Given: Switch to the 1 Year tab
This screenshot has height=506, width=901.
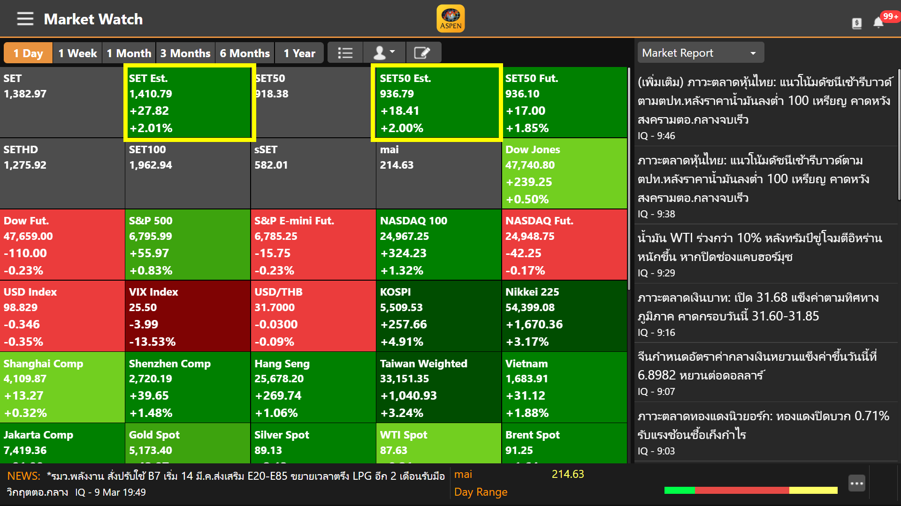Looking at the screenshot, I should (299, 53).
